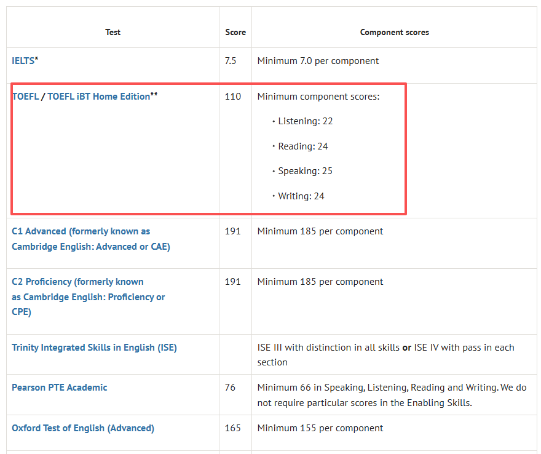
Task: Open Trinity Integrated Skills in English link
Action: (94, 348)
